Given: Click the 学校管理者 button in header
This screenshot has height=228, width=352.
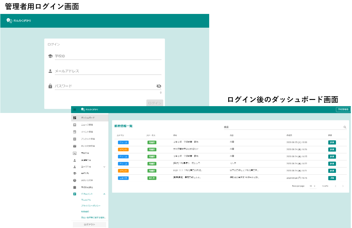Looking at the screenshot, I should 343,110.
